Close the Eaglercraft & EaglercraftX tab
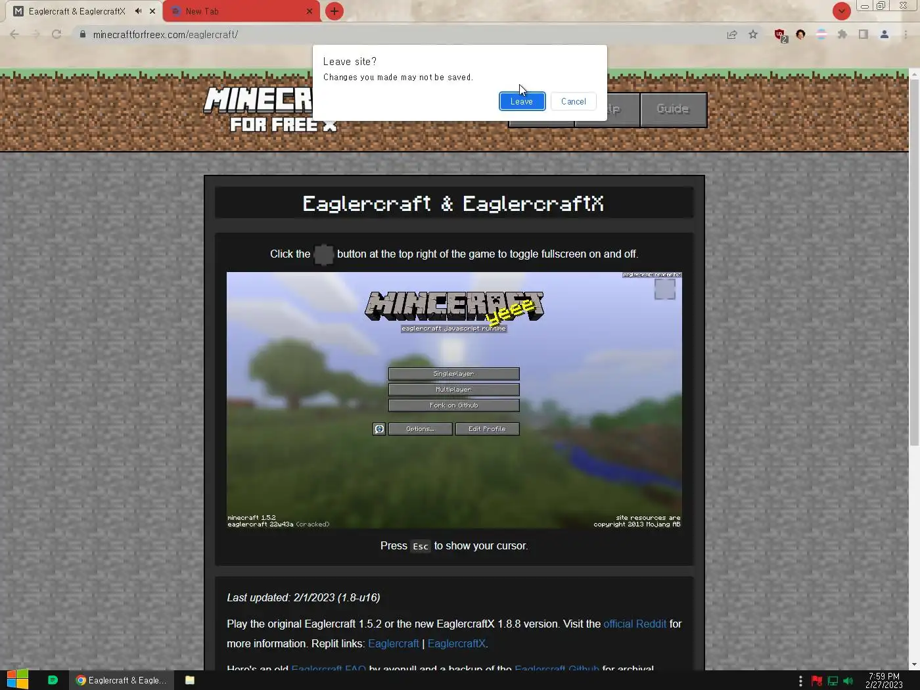Viewport: 920px width, 690px height. (x=152, y=11)
